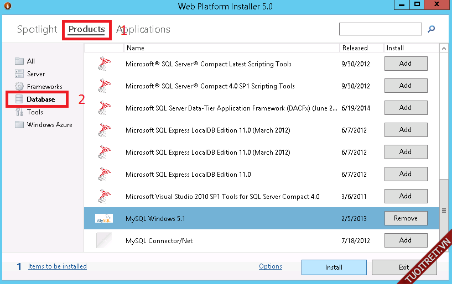
Task: Open the Applications tab
Action: (x=143, y=29)
